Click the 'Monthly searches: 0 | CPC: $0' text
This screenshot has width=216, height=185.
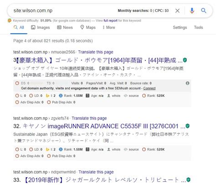pyautogui.click(x=143, y=11)
